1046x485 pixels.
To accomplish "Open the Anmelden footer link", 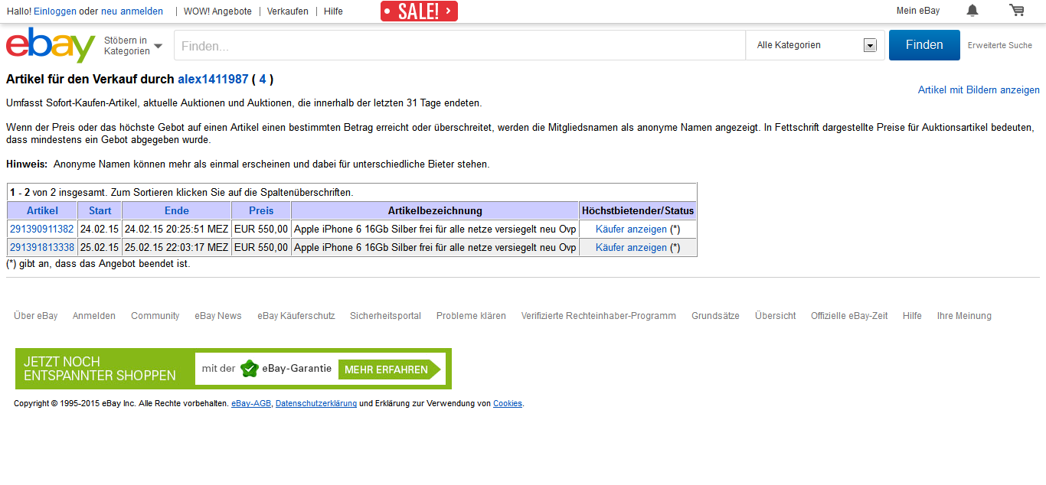I will click(94, 316).
